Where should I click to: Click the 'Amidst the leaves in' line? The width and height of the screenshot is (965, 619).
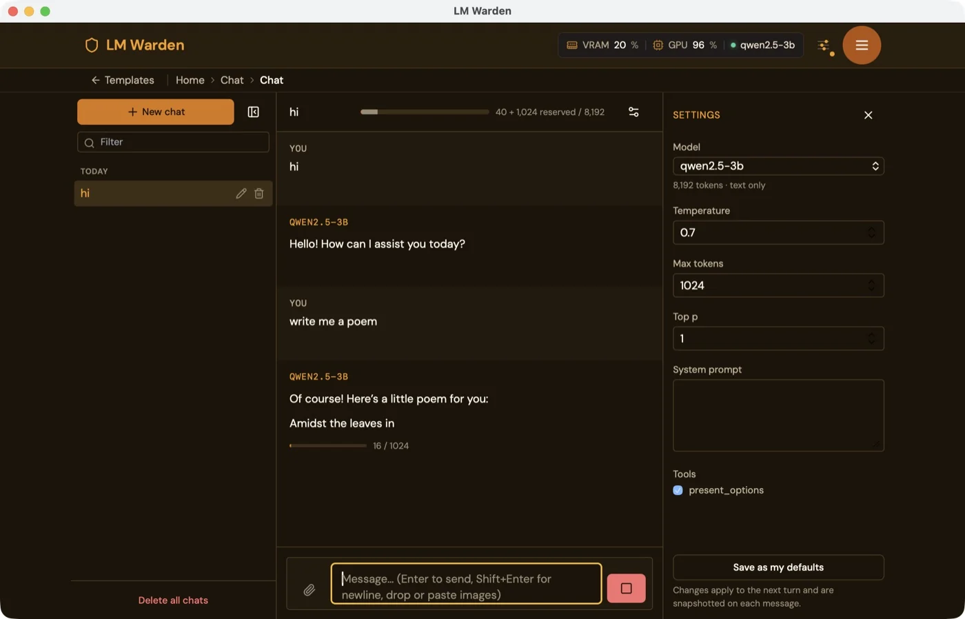pyautogui.click(x=342, y=423)
